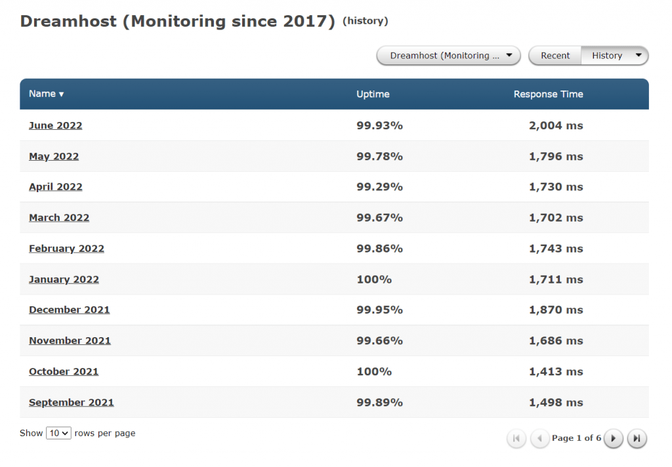Select January 2022's 100% uptime value
The width and height of the screenshot is (672, 467).
(374, 279)
